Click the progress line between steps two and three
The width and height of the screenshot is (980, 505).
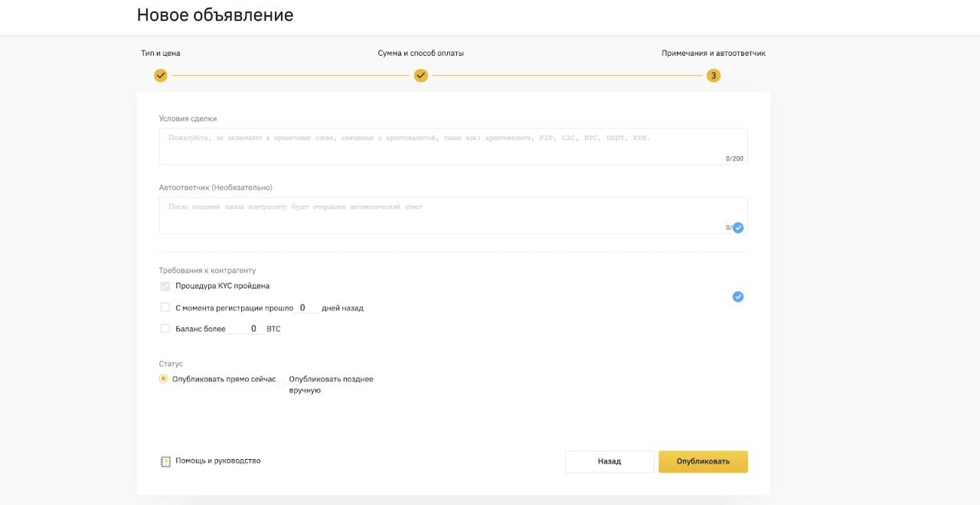click(x=567, y=75)
